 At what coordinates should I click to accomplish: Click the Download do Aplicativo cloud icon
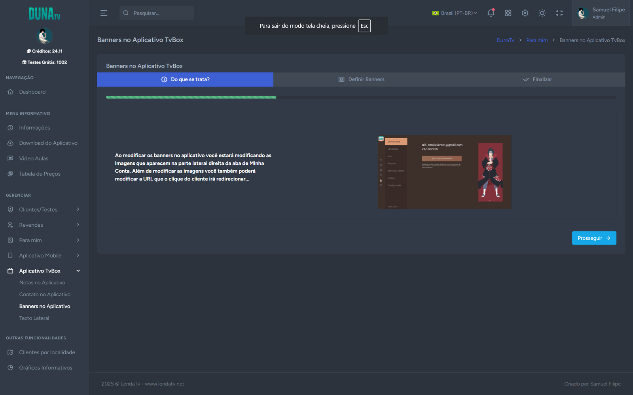pos(10,143)
